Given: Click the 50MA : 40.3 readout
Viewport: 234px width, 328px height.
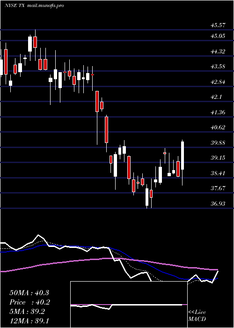Looking at the screenshot, I should point(29,293).
